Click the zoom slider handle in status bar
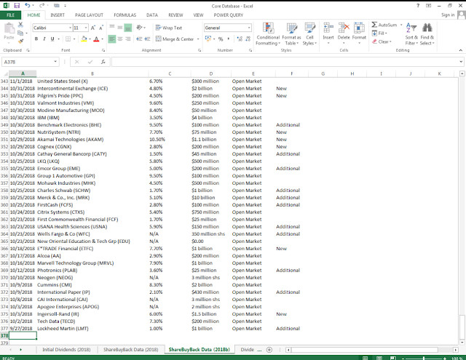The height and width of the screenshot is (360, 466). 424,359
